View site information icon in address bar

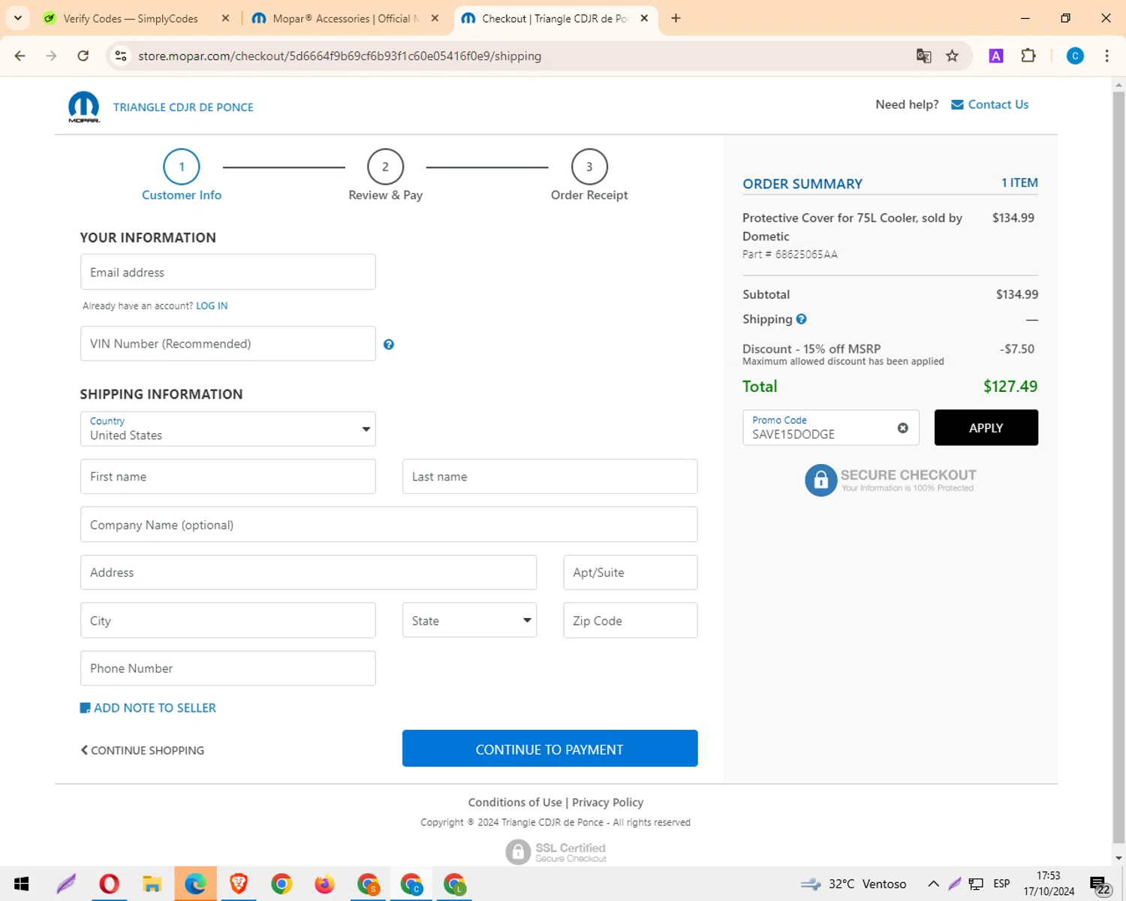(x=121, y=56)
